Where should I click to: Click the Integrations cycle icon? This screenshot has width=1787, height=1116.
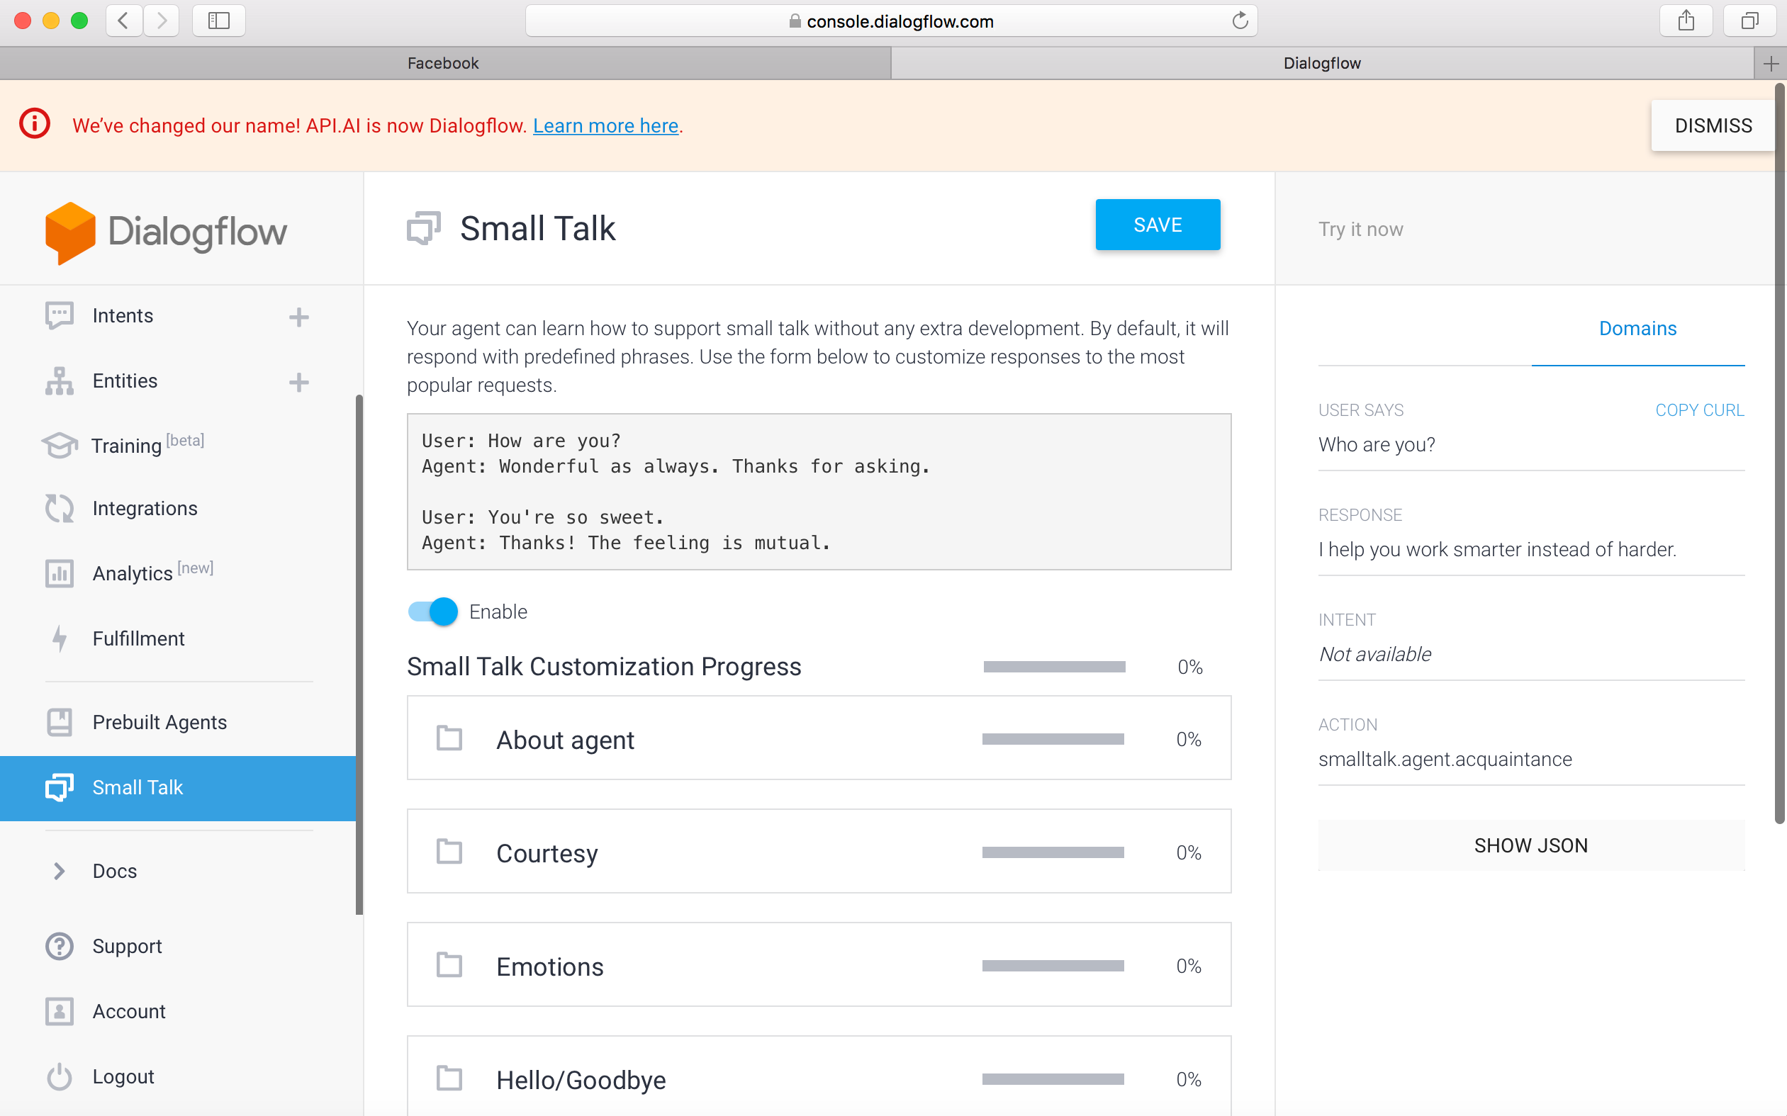pyautogui.click(x=59, y=509)
